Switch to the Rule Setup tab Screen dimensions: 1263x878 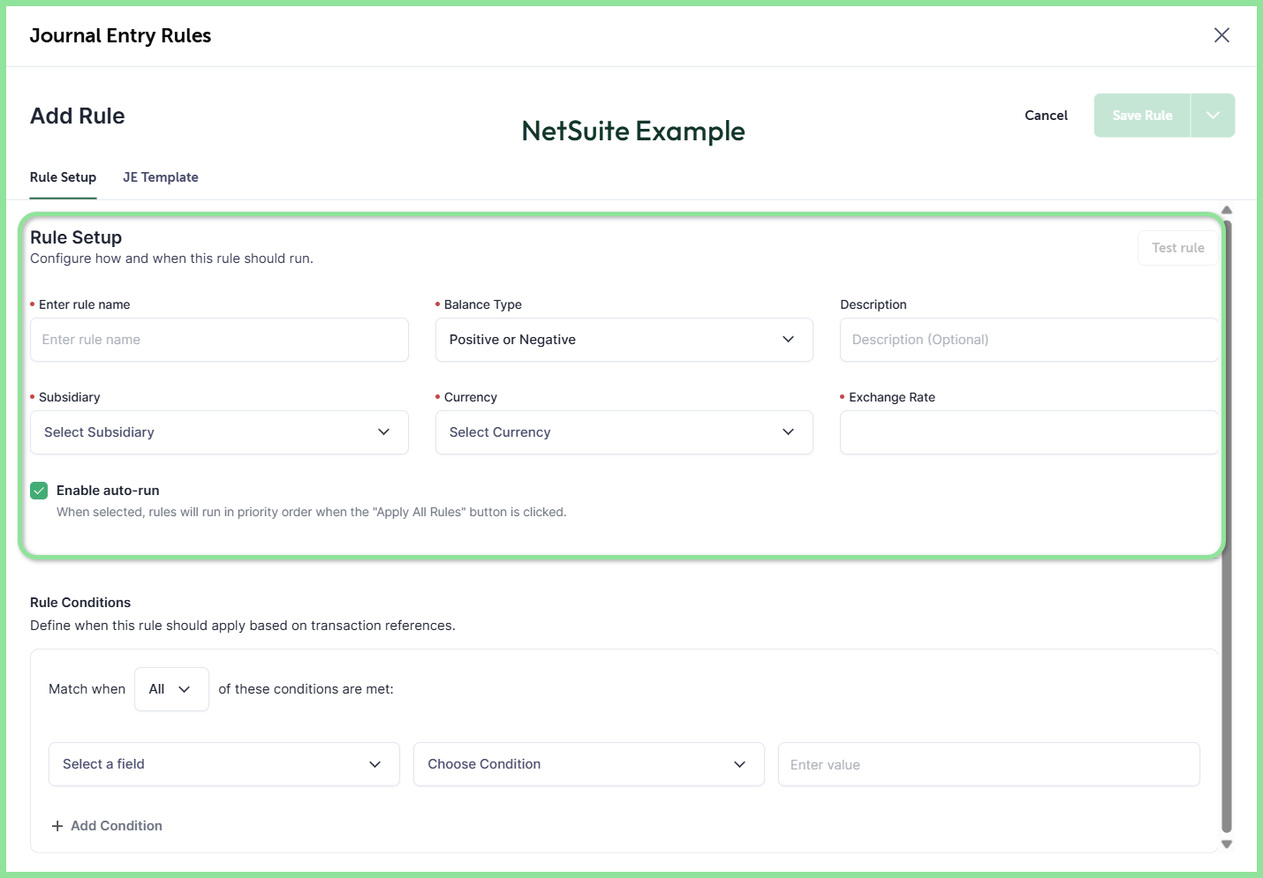click(64, 177)
